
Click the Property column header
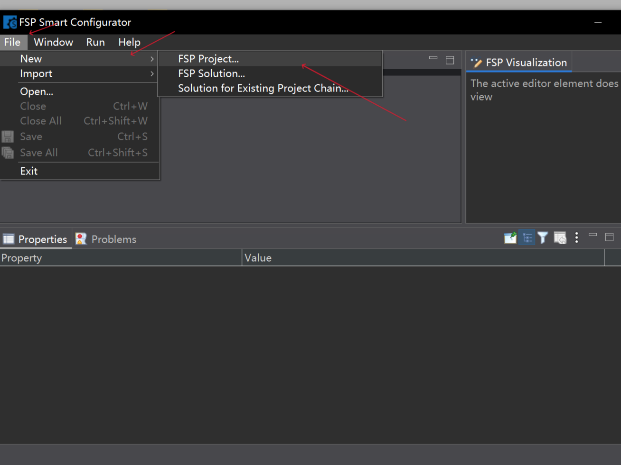121,258
